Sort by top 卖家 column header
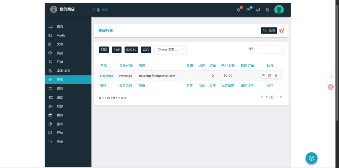339x168 pixels. tap(190, 66)
